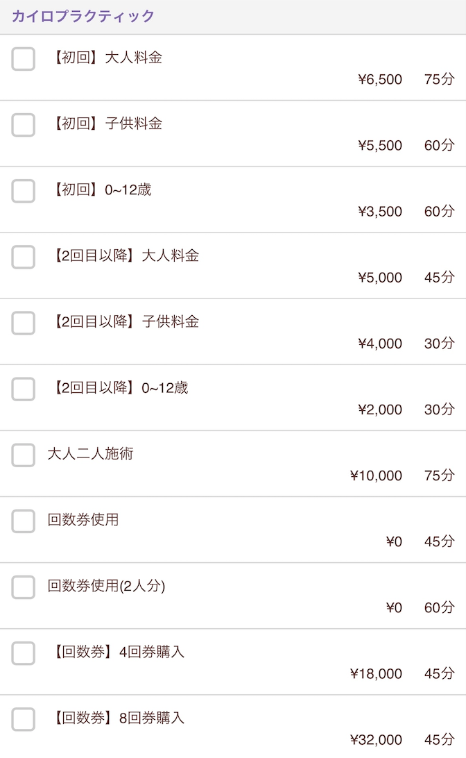This screenshot has width=466, height=758.
Task: Enable the 【回数券】8回券購入 checkbox
Action: click(23, 719)
